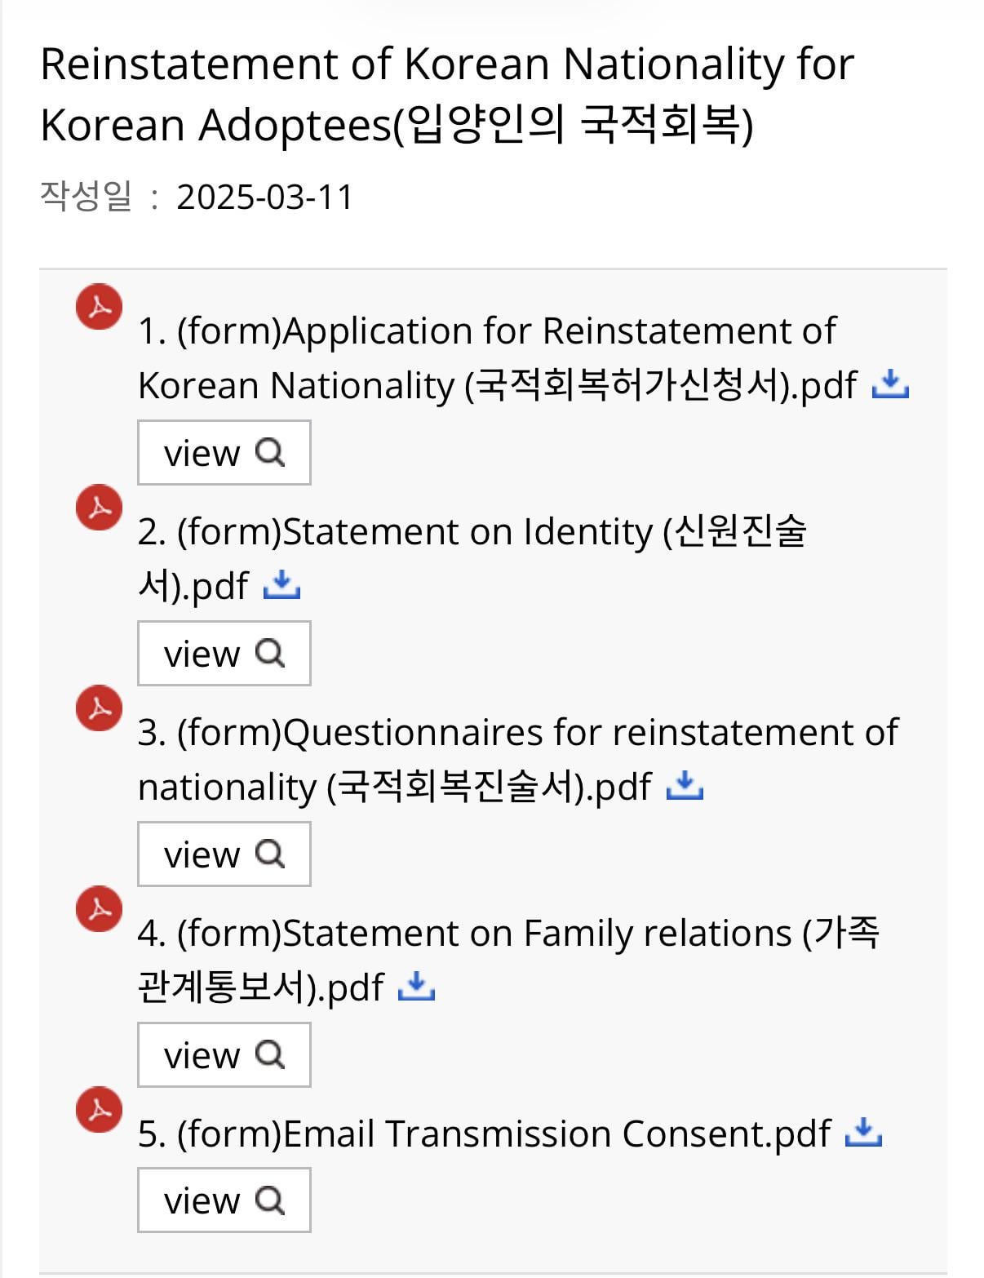Download the Statement on Family relations PDF

(x=416, y=986)
